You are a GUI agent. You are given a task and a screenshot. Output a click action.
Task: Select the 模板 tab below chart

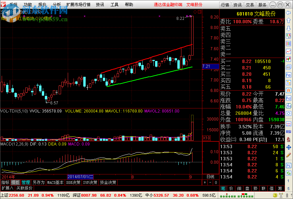[x=15, y=183]
